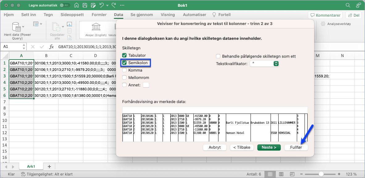
Task: Open queries and connections icon
Action: coord(69,24)
